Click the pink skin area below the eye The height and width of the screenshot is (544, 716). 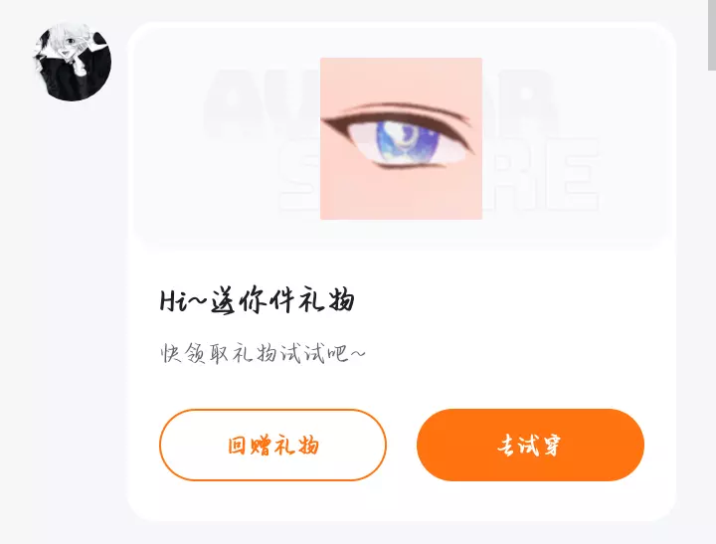click(401, 194)
